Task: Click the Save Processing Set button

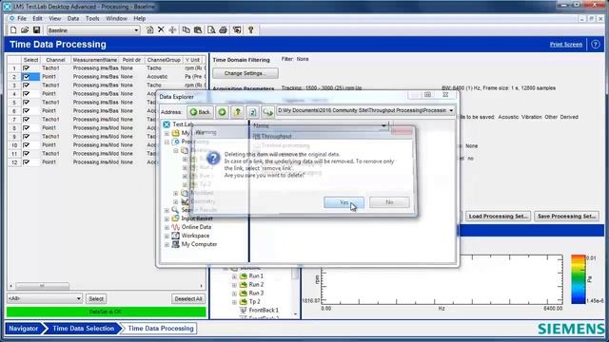Action: click(567, 217)
